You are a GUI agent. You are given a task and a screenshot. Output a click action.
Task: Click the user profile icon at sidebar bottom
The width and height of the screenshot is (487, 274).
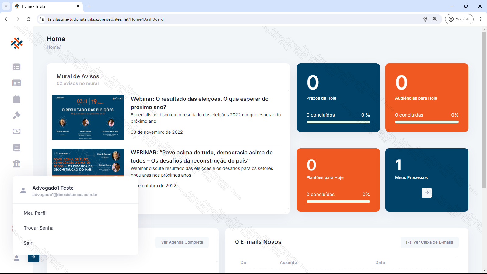[x=17, y=258]
